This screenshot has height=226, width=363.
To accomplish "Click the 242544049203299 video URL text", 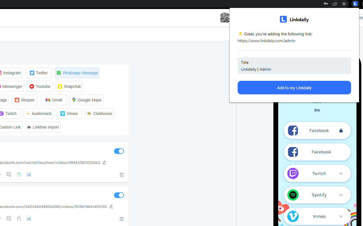I will 53,207.
